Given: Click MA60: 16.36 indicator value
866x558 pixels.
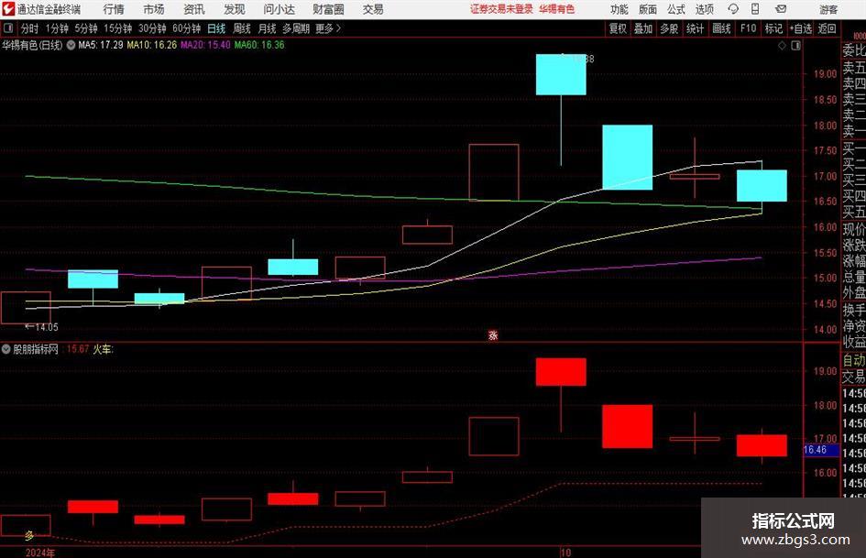Looking at the screenshot, I should (x=259, y=45).
